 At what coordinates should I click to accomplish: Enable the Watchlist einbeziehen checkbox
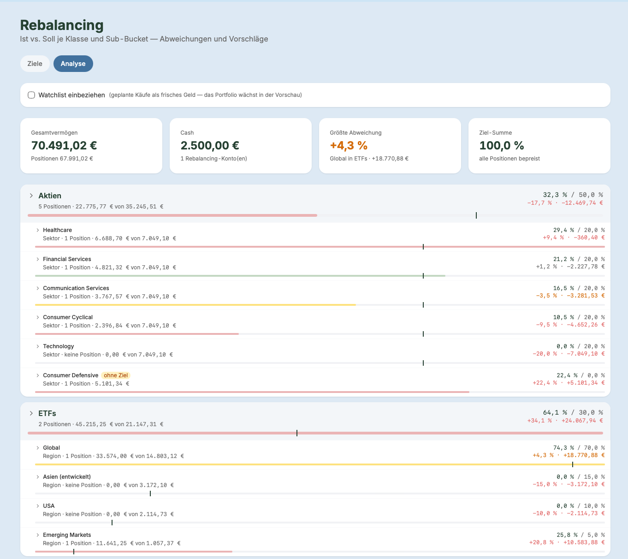tap(31, 95)
